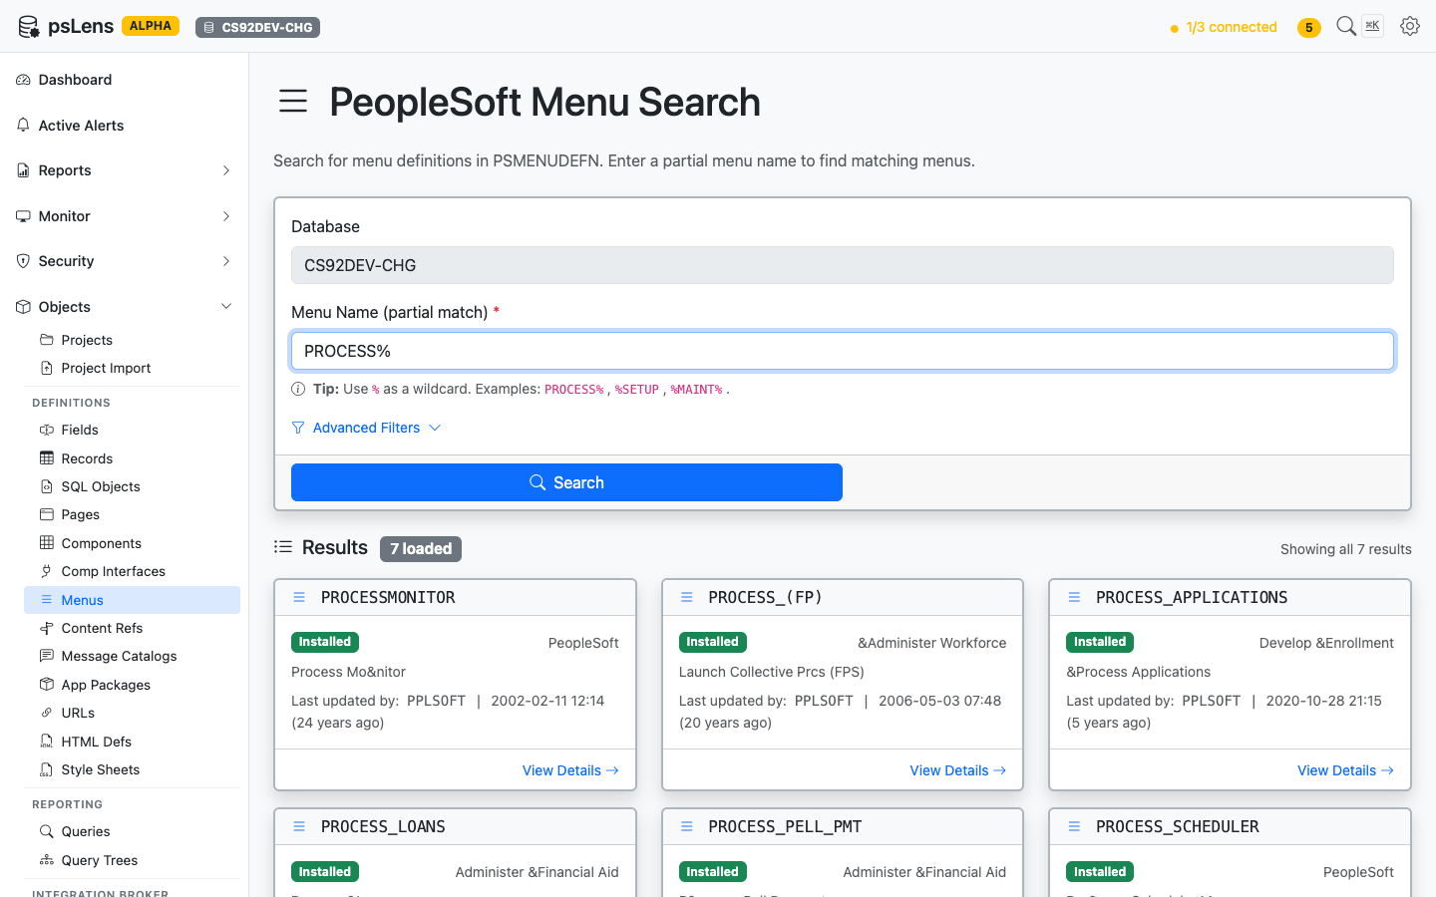Click the Advanced Filters funnel icon
This screenshot has width=1436, height=897.
[x=298, y=428]
